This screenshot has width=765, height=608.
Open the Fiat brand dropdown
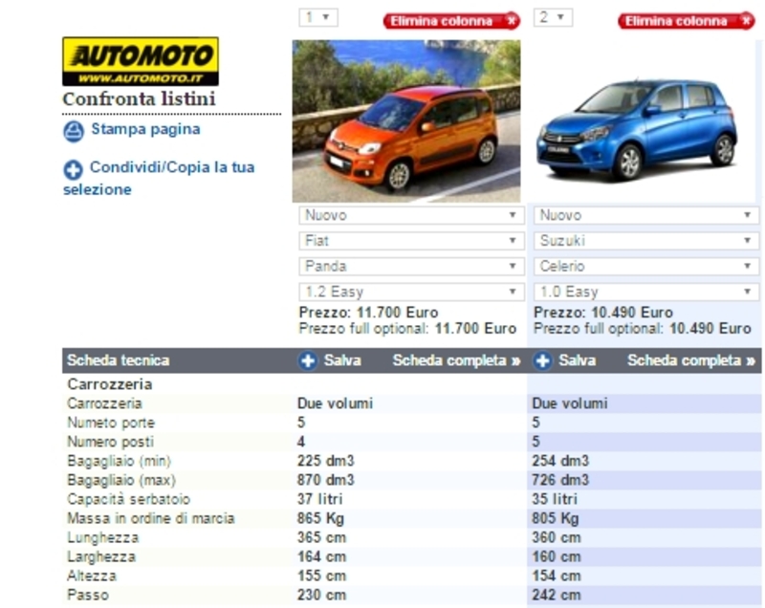(411, 240)
